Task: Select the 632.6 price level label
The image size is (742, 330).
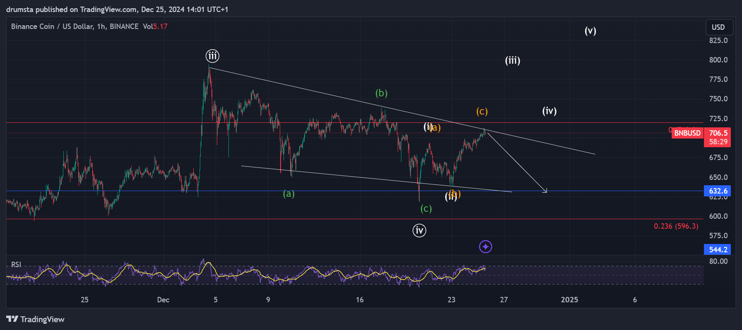Action: [718, 191]
